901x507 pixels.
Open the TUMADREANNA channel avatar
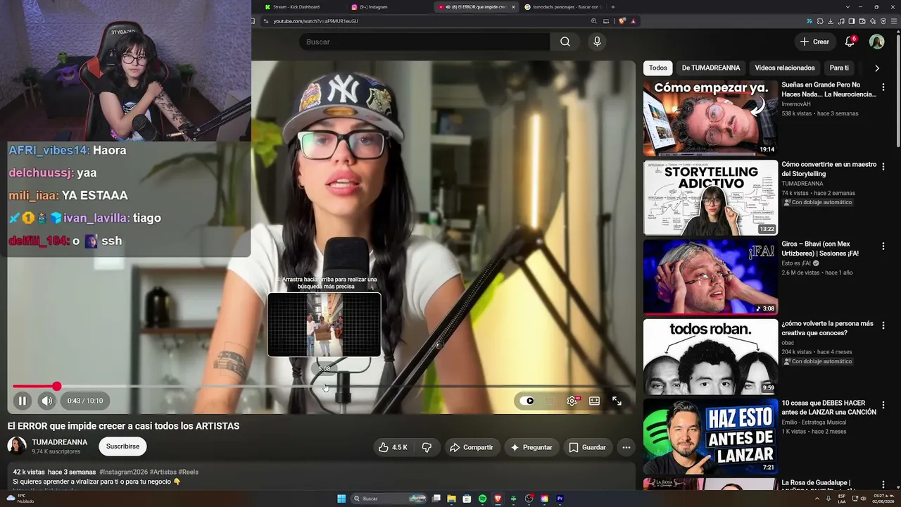click(x=17, y=446)
